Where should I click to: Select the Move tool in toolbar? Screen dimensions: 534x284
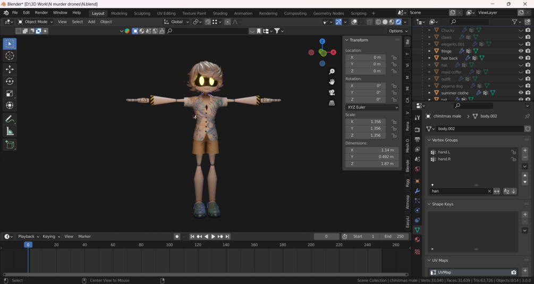(10, 69)
